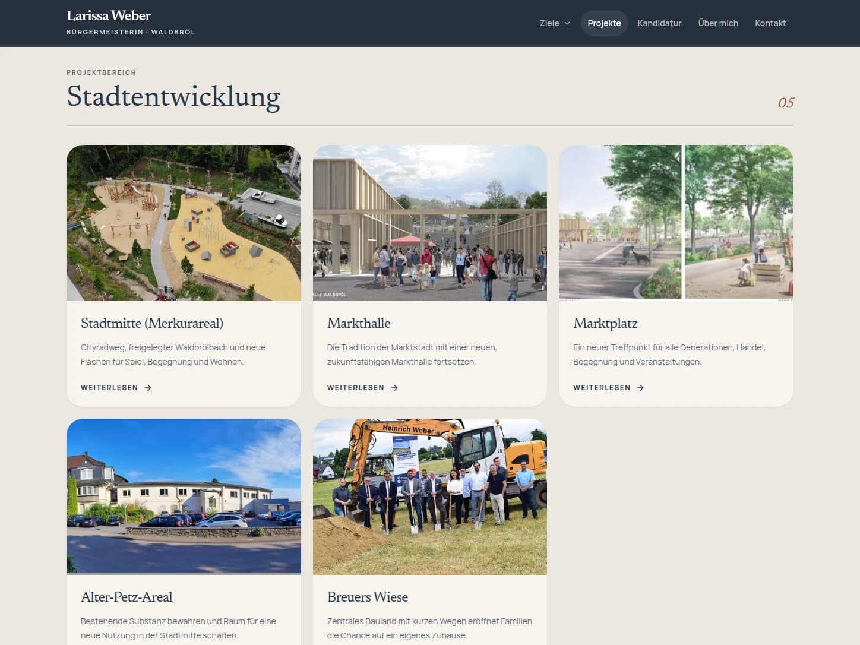
Task: Click the project count number 05
Action: pos(786,103)
